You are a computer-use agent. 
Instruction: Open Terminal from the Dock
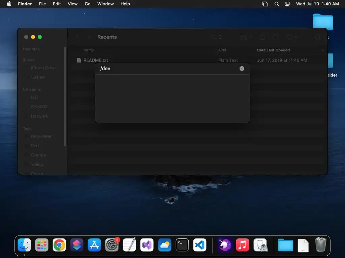pos(182,245)
